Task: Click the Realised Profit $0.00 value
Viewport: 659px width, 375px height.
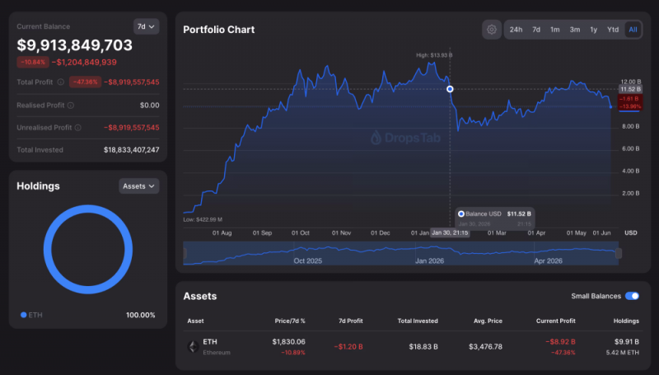Action: (150, 105)
